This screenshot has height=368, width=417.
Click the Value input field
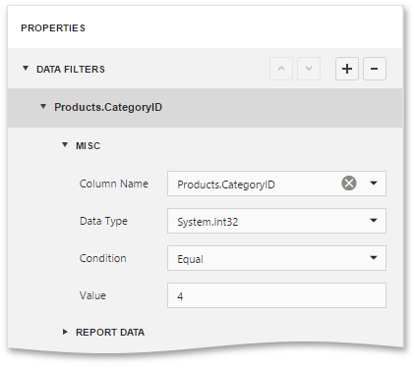(276, 295)
